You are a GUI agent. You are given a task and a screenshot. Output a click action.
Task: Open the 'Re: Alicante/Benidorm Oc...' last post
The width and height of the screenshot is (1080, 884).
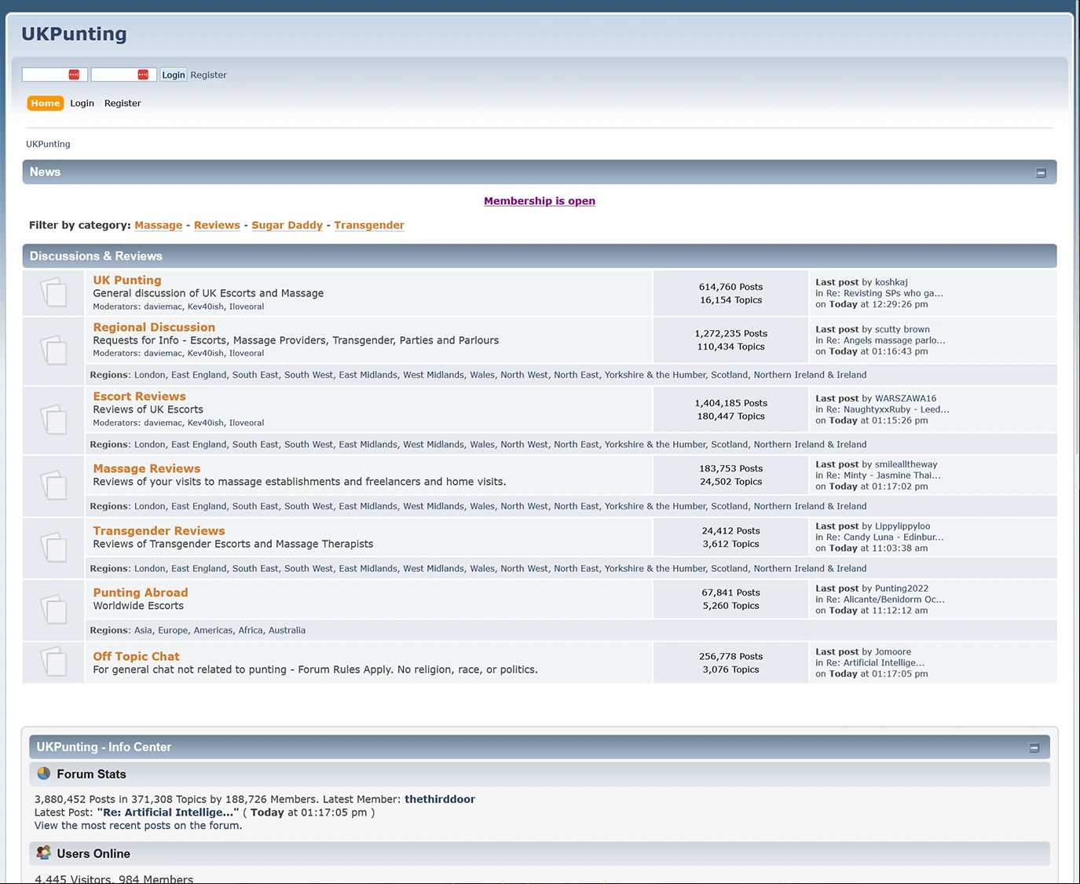[x=885, y=600]
